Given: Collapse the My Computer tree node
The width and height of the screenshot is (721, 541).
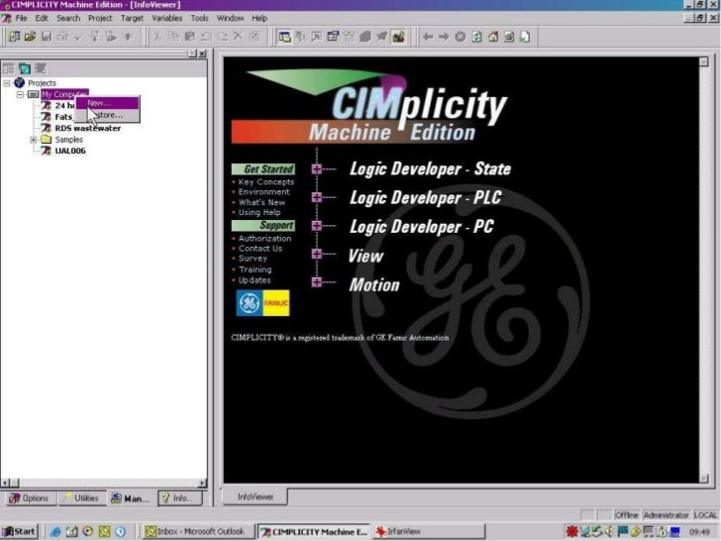Looking at the screenshot, I should tap(20, 94).
